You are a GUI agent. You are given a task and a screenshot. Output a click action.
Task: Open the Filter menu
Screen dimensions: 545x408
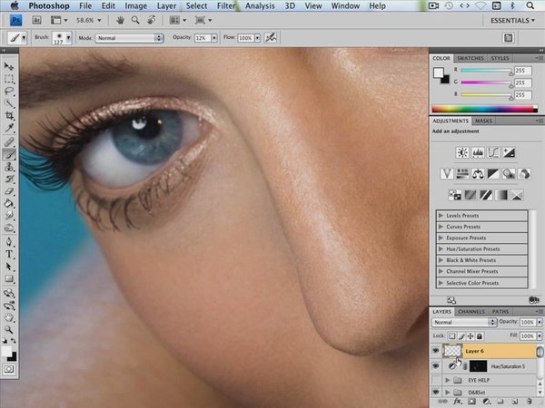coord(226,5)
